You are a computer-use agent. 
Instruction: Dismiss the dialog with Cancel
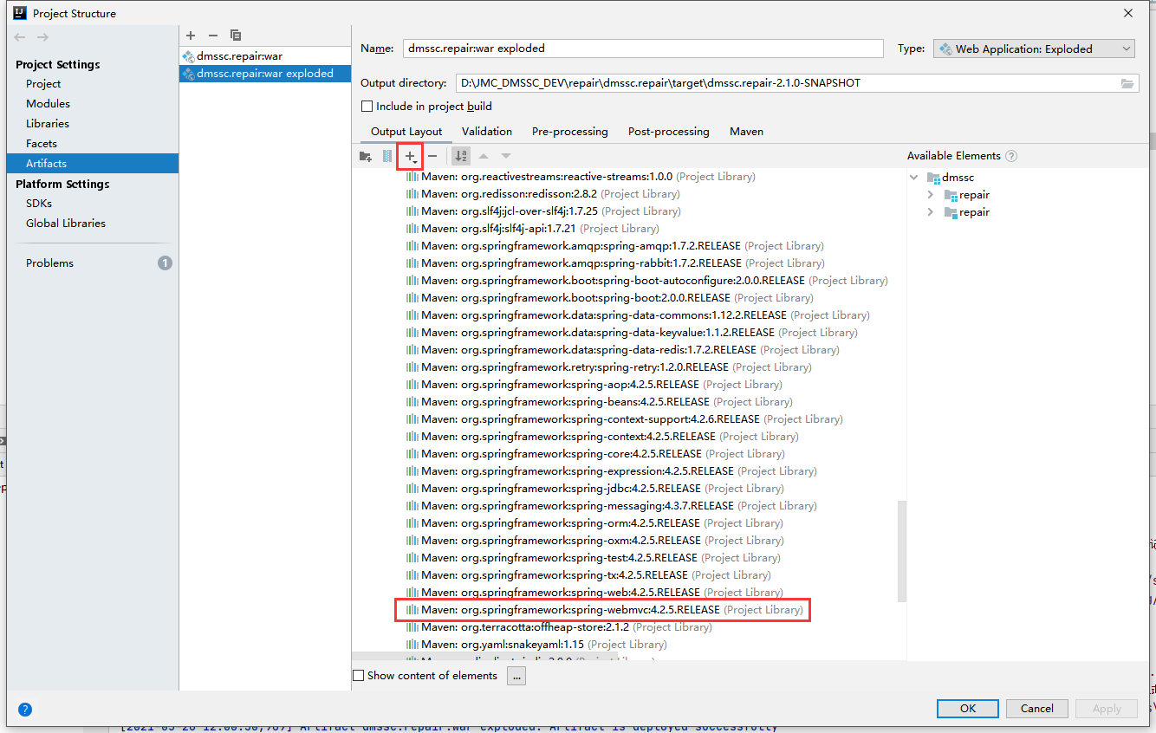point(1036,709)
